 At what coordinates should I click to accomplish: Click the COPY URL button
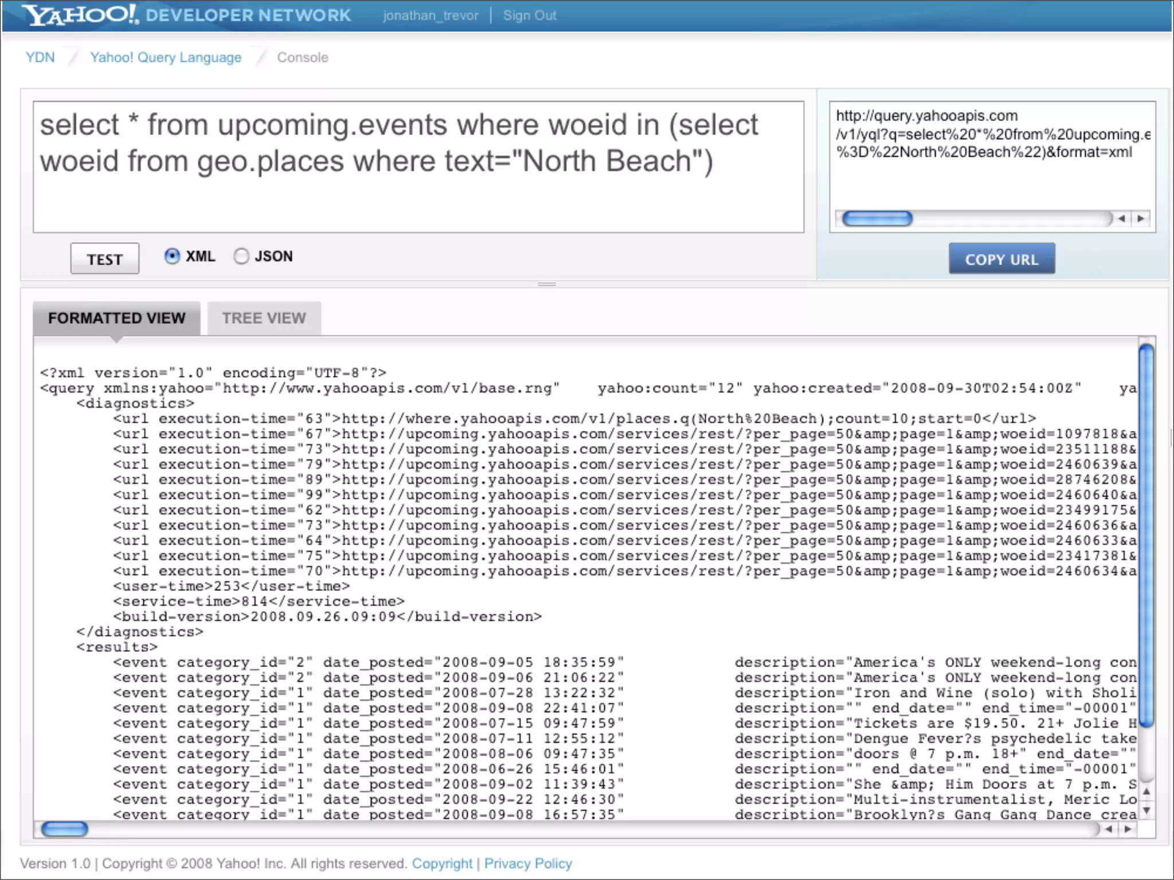[x=1001, y=259]
